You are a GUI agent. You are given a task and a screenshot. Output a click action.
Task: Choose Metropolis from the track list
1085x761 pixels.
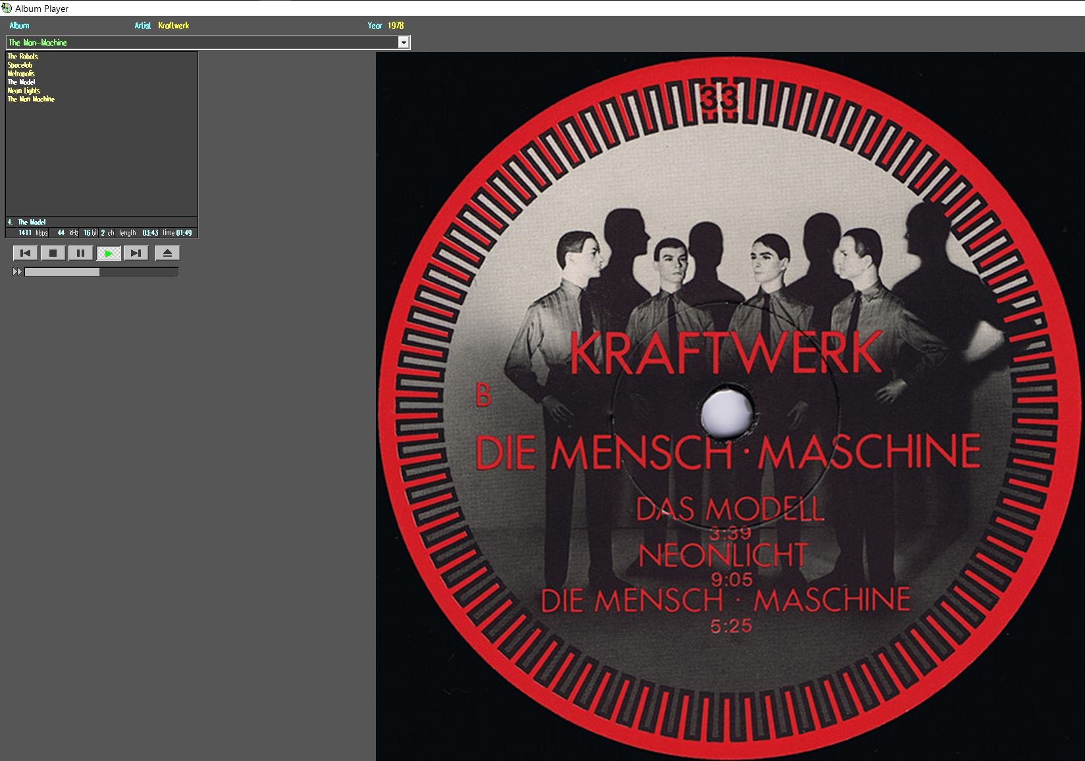tap(21, 74)
